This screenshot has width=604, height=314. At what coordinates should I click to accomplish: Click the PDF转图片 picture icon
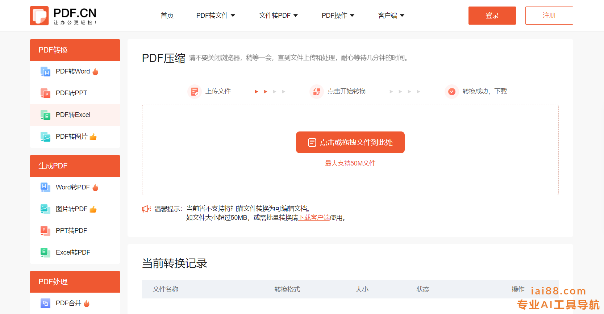coord(45,137)
